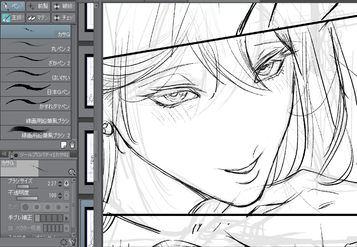Screen dimensions: 357x247
Task: Increase opacity value with up arrow
Action: pos(60,194)
